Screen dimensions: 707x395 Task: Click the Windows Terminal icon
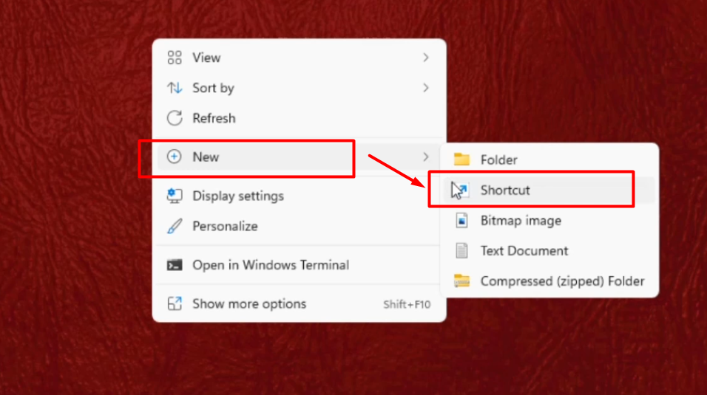pos(175,265)
